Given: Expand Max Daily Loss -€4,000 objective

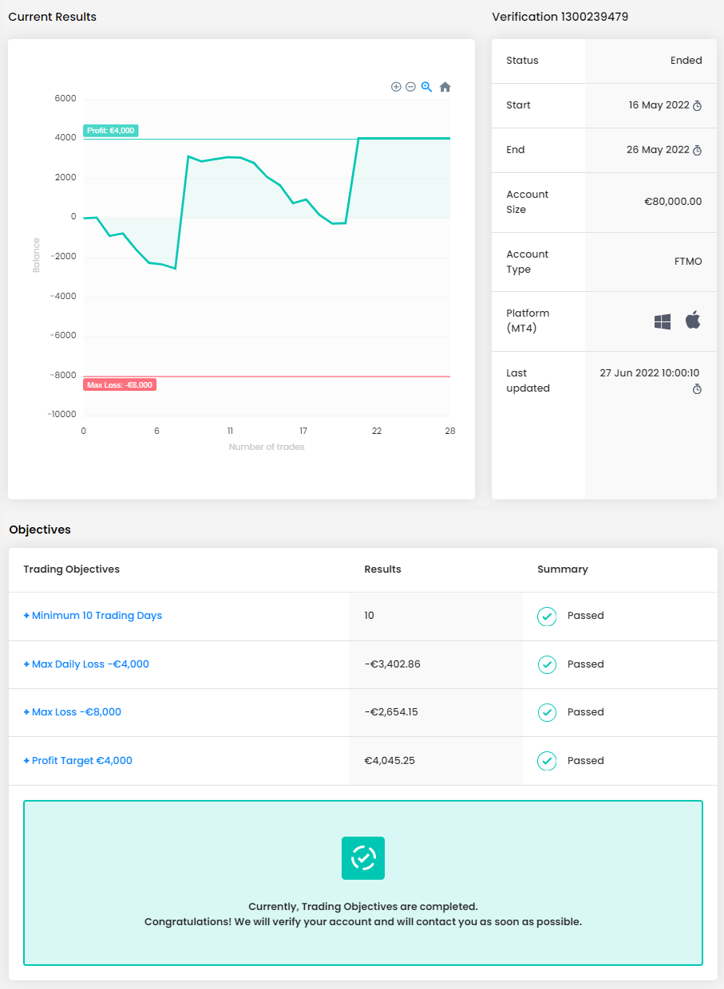Looking at the screenshot, I should tap(86, 664).
